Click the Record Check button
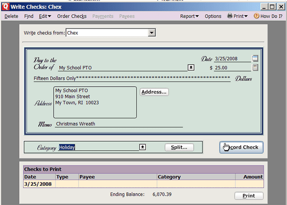 click(241, 147)
